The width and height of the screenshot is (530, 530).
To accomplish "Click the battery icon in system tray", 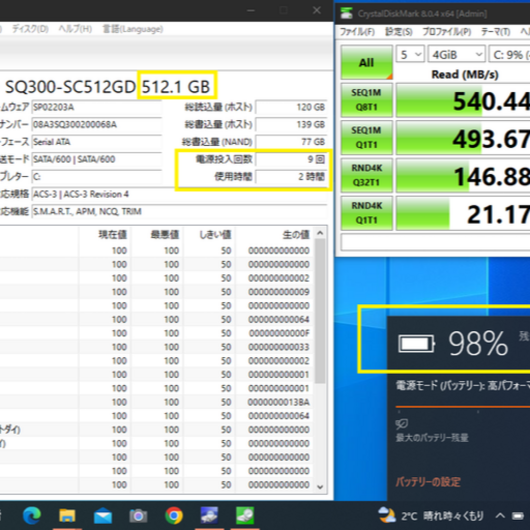I will [517, 516].
